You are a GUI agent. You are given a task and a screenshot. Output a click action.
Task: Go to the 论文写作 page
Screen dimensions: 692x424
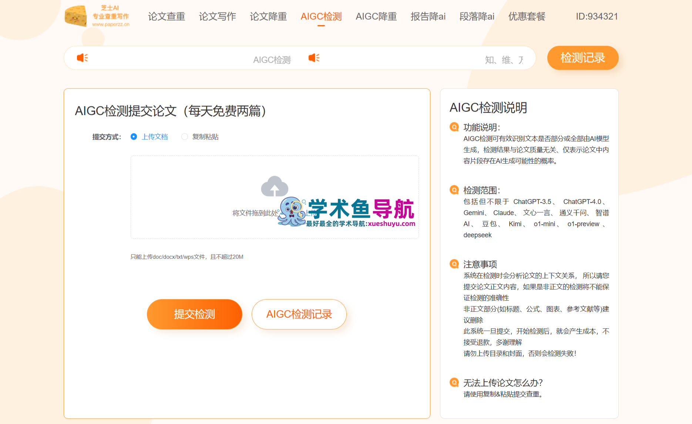[x=218, y=16]
